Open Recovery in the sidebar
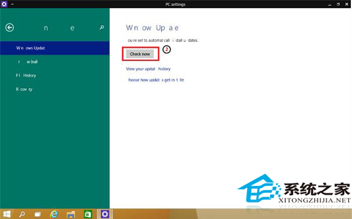Viewport: 352px width, 219px height. pyautogui.click(x=55, y=89)
